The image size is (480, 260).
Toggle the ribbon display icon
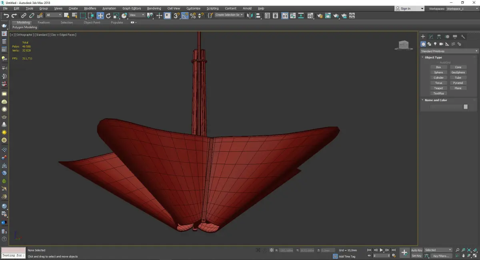(x=285, y=16)
